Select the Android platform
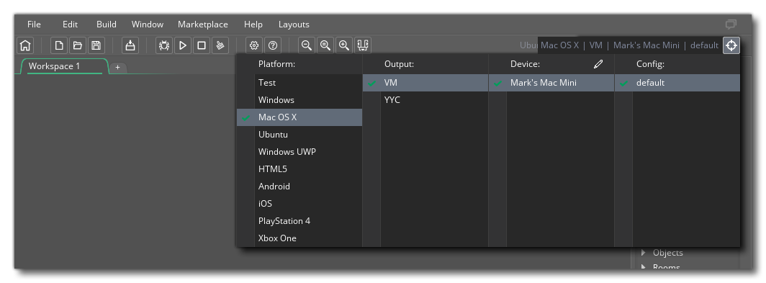The width and height of the screenshot is (766, 283). click(299, 187)
